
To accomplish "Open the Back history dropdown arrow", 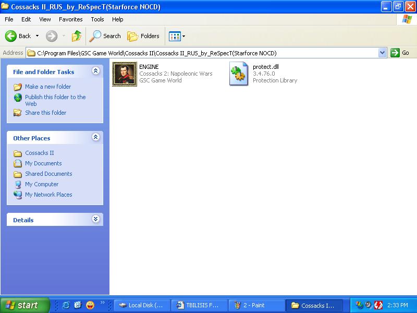I will pos(37,36).
